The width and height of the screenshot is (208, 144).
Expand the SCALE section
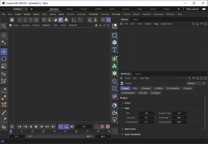coord(123,103)
